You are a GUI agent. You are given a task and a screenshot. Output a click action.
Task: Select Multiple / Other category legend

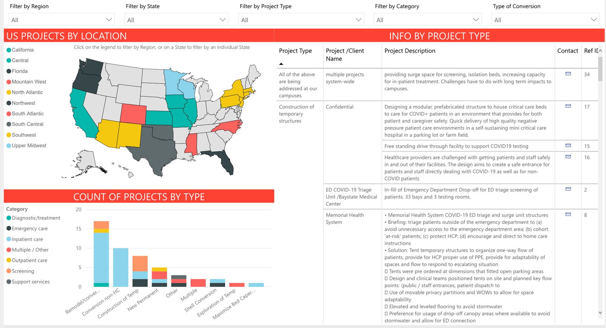[28, 250]
